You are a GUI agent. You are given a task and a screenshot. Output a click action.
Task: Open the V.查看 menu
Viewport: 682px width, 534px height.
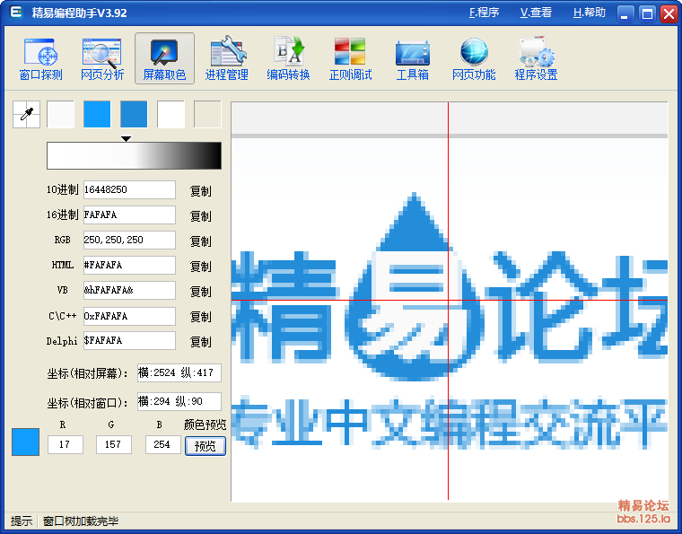coord(536,13)
